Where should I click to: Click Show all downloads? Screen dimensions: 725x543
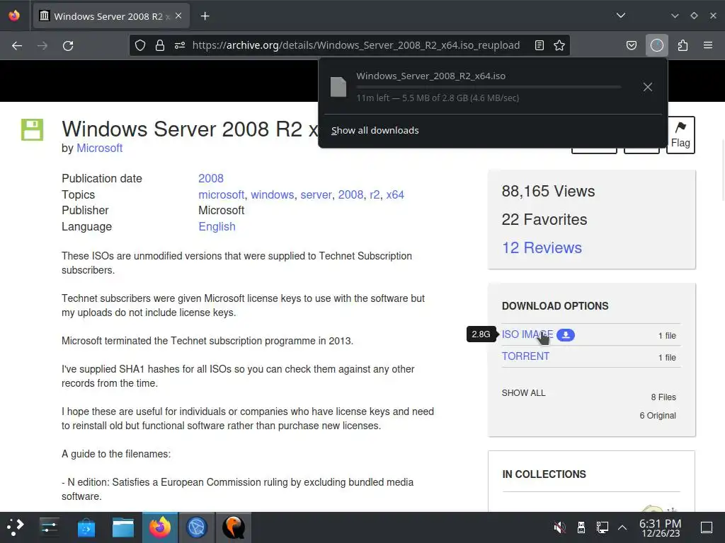pyautogui.click(x=375, y=131)
